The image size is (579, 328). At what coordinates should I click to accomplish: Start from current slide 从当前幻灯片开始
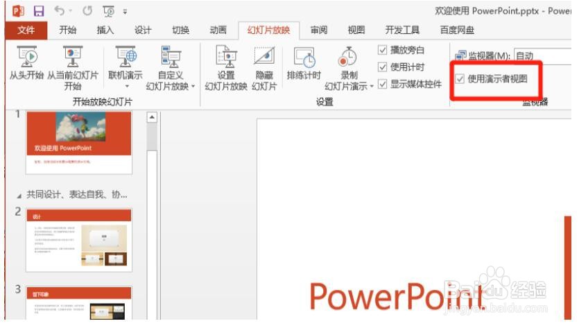(x=73, y=69)
